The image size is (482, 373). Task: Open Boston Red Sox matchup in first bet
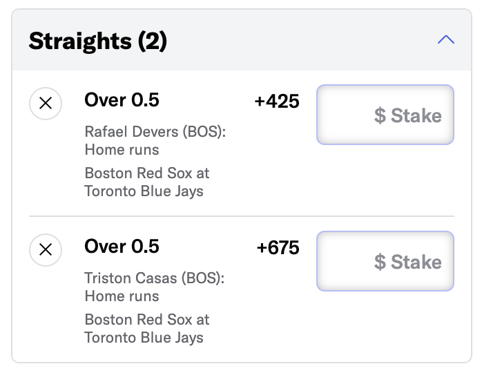[x=147, y=173]
